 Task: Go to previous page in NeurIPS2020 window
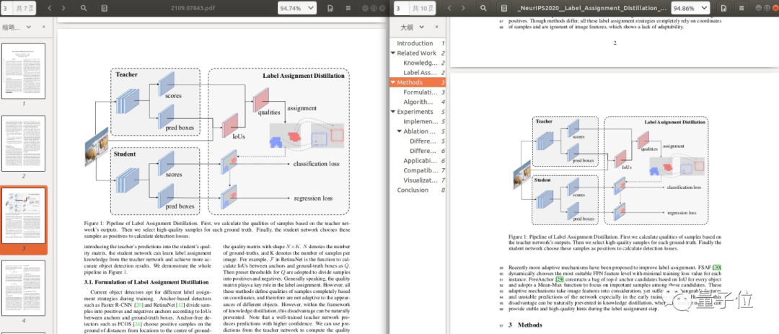pyautogui.click(x=449, y=8)
